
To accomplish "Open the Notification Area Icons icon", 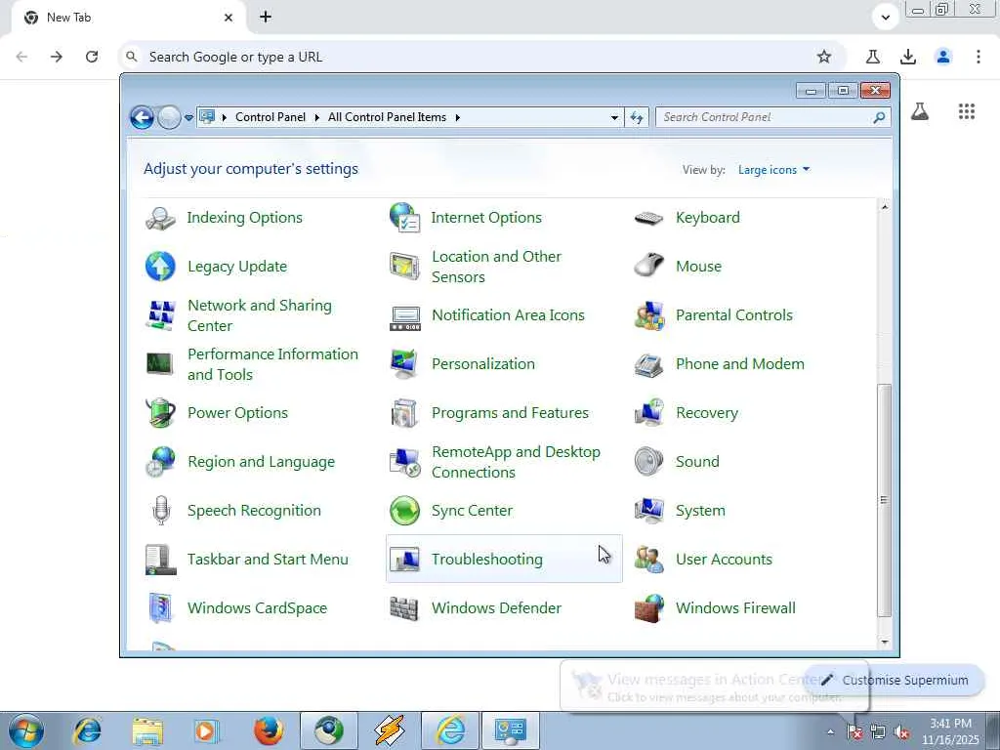I will tap(404, 317).
